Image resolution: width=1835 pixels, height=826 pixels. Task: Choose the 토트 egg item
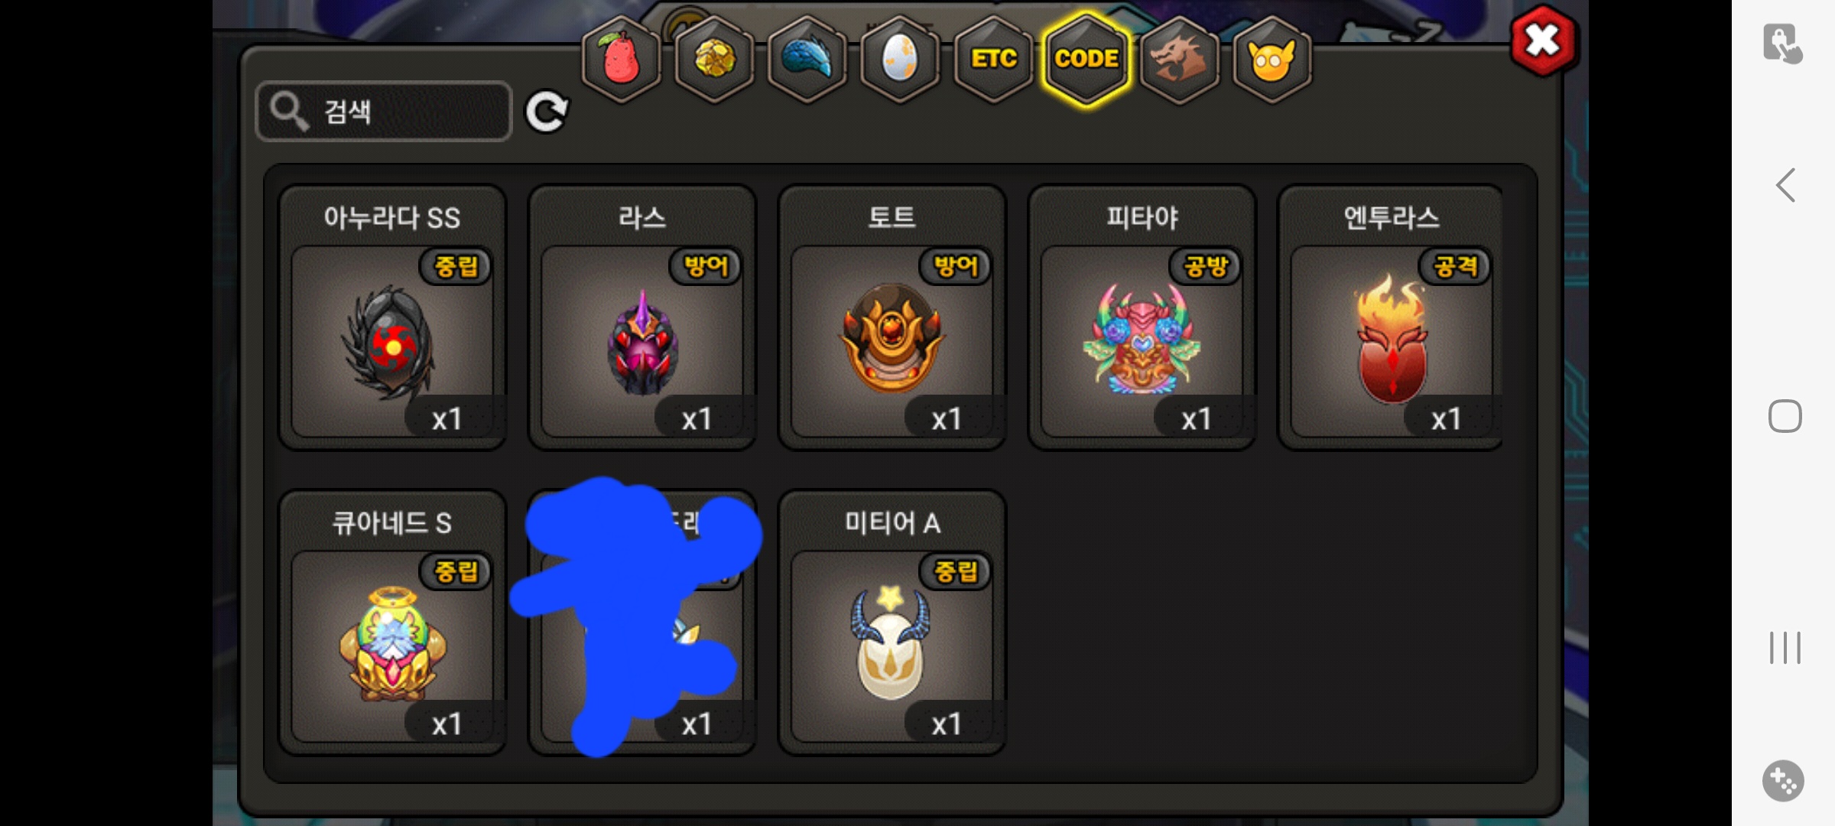click(x=892, y=317)
